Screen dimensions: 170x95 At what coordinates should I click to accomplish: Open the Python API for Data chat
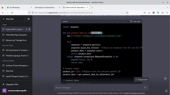(15, 29)
